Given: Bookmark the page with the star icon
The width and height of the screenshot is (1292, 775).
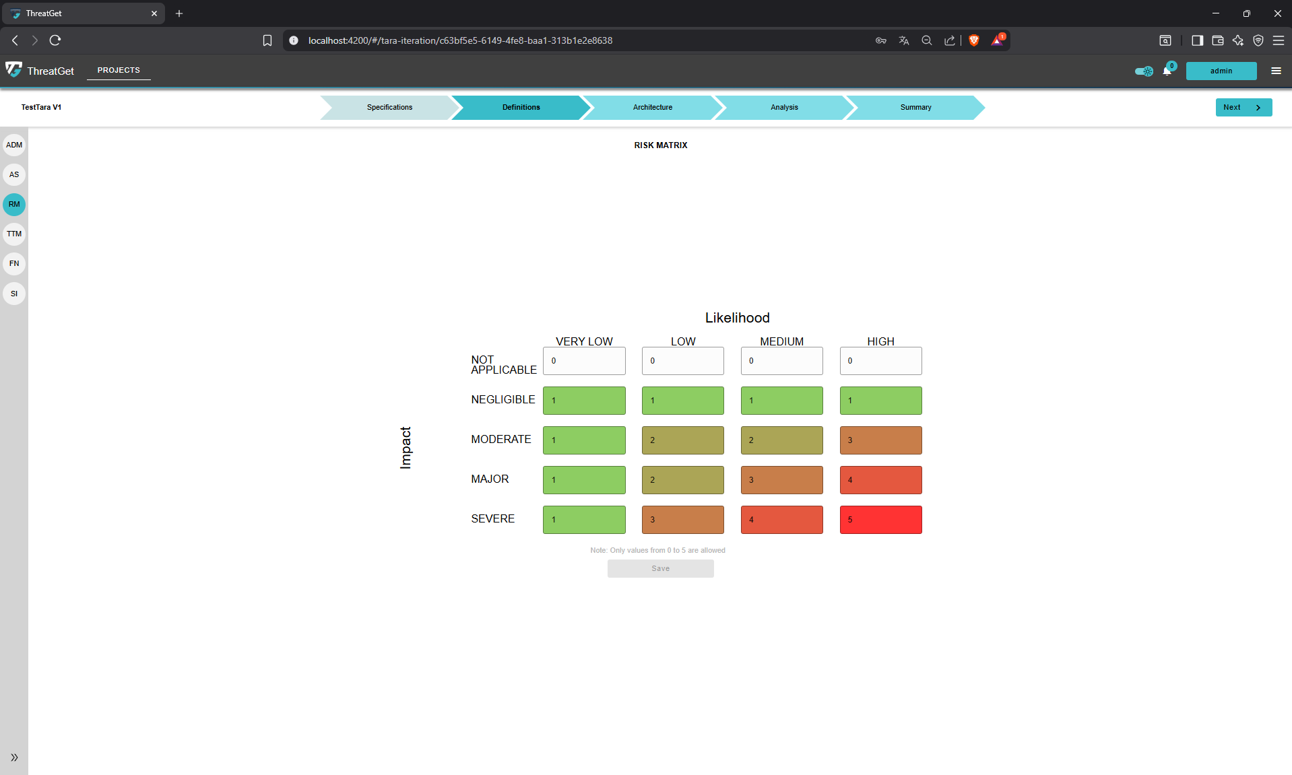Looking at the screenshot, I should pos(267,40).
